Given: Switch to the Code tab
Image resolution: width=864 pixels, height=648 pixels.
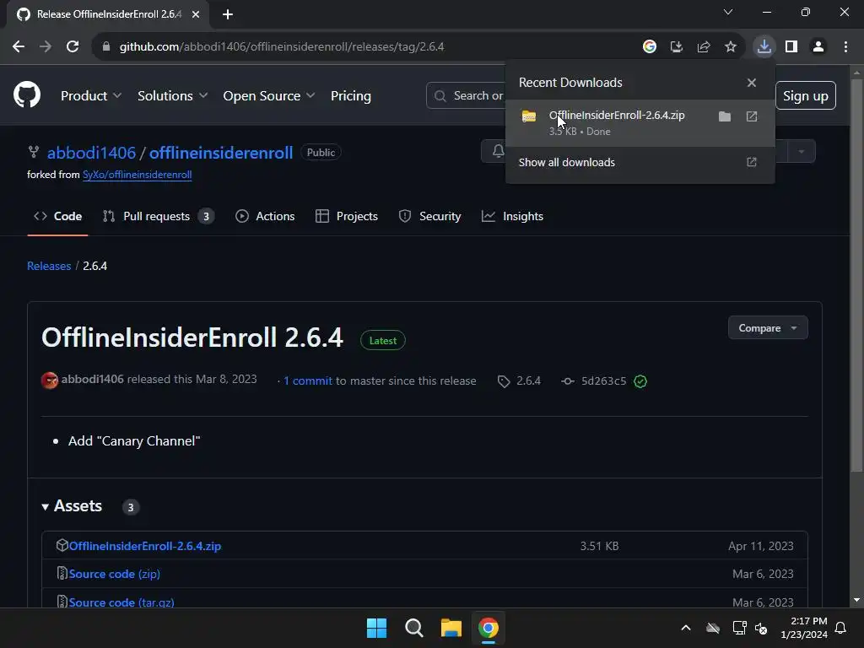Looking at the screenshot, I should point(57,217).
